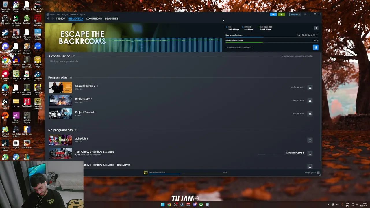This screenshot has height=208, width=370.
Task: Show hidden system tray icons
Action: [x=328, y=205]
